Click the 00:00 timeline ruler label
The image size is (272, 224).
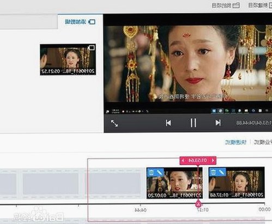(264, 210)
